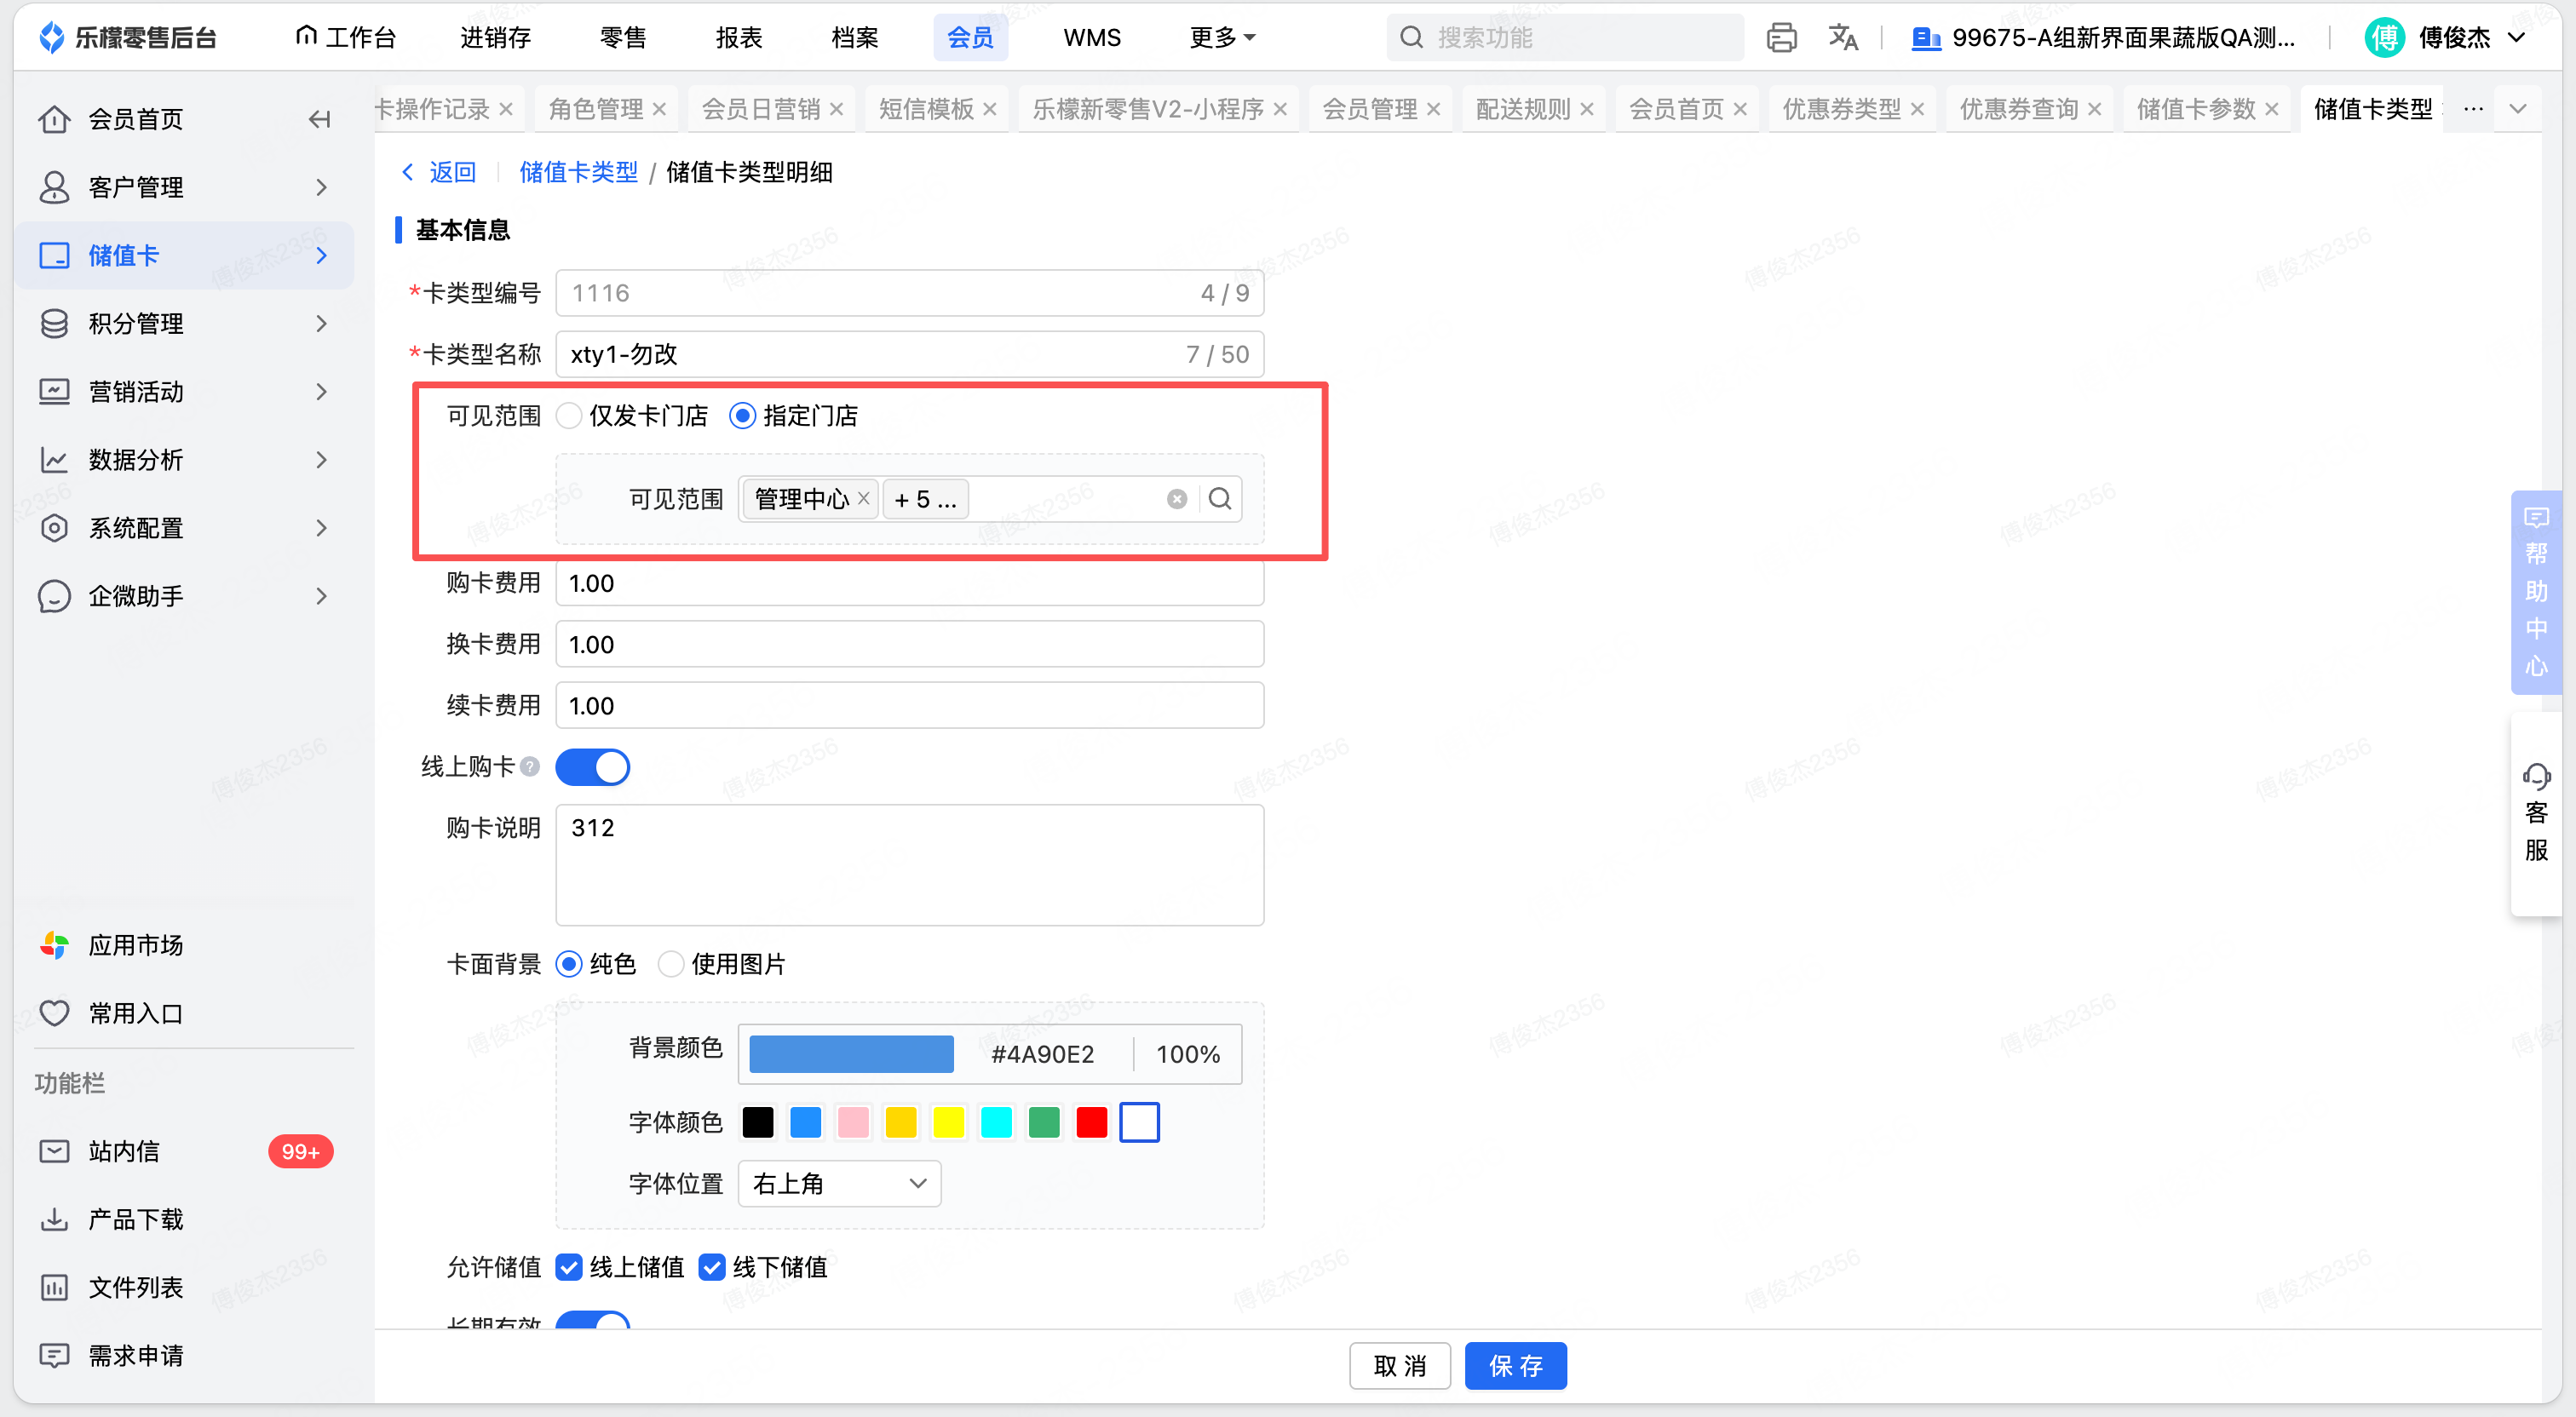Image resolution: width=2576 pixels, height=1417 pixels.
Task: Open the language translation icon
Action: pyautogui.click(x=1842, y=38)
